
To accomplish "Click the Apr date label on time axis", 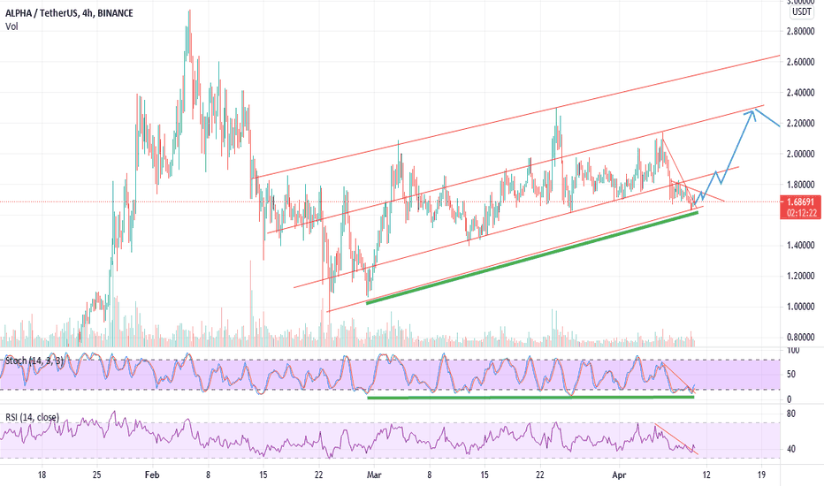I will pyautogui.click(x=619, y=475).
